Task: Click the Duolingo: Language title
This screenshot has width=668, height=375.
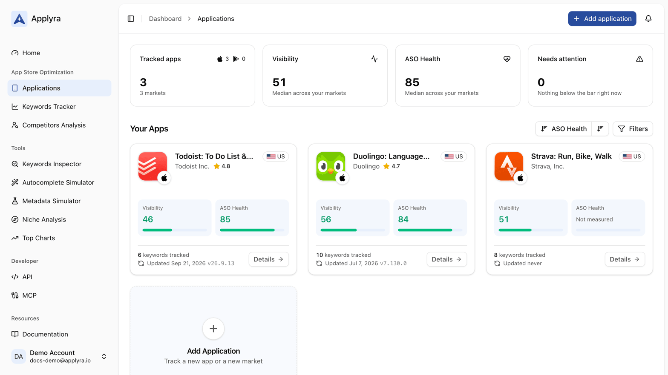Action: [x=391, y=156]
